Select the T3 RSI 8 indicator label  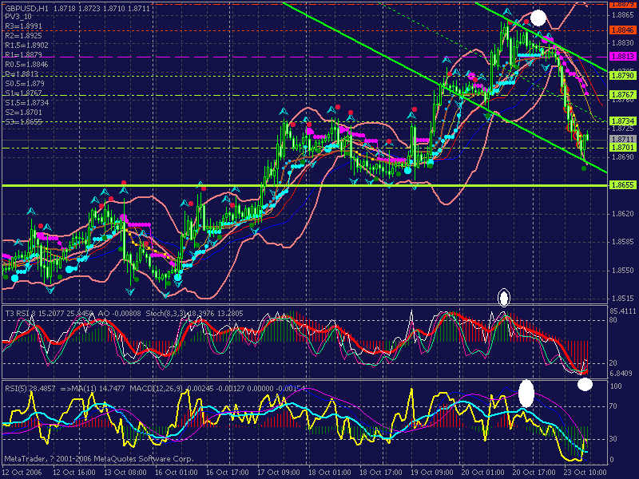[21, 313]
